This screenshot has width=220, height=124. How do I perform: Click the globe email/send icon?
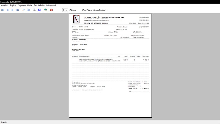tap(45, 10)
